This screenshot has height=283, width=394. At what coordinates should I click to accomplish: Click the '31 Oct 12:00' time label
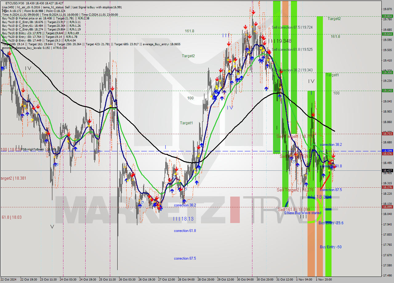pyautogui.click(x=285, y=280)
